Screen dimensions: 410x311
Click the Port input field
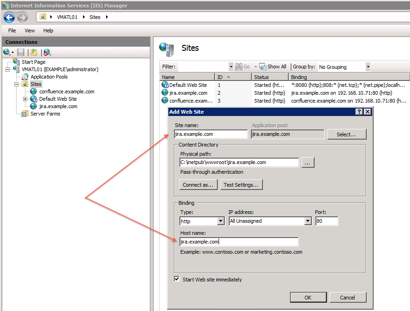(327, 221)
